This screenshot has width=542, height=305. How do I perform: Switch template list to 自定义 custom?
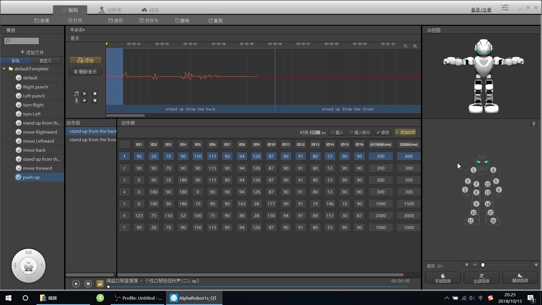45,61
